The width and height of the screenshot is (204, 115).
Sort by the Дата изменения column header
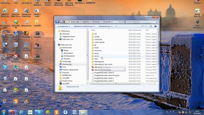[135, 30]
